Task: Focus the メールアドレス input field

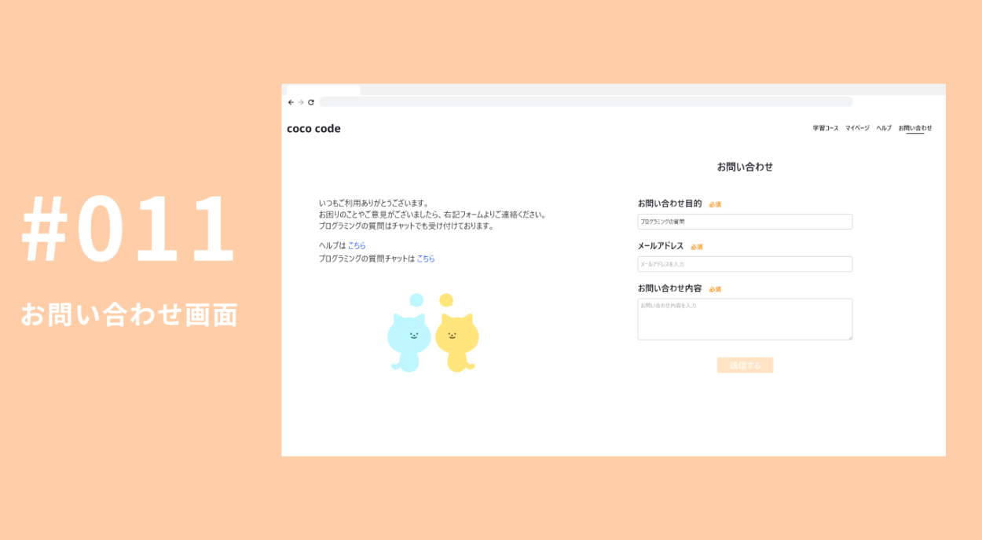Action: point(745,264)
